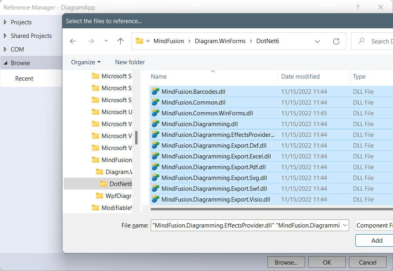Sort files by Type column

359,77
